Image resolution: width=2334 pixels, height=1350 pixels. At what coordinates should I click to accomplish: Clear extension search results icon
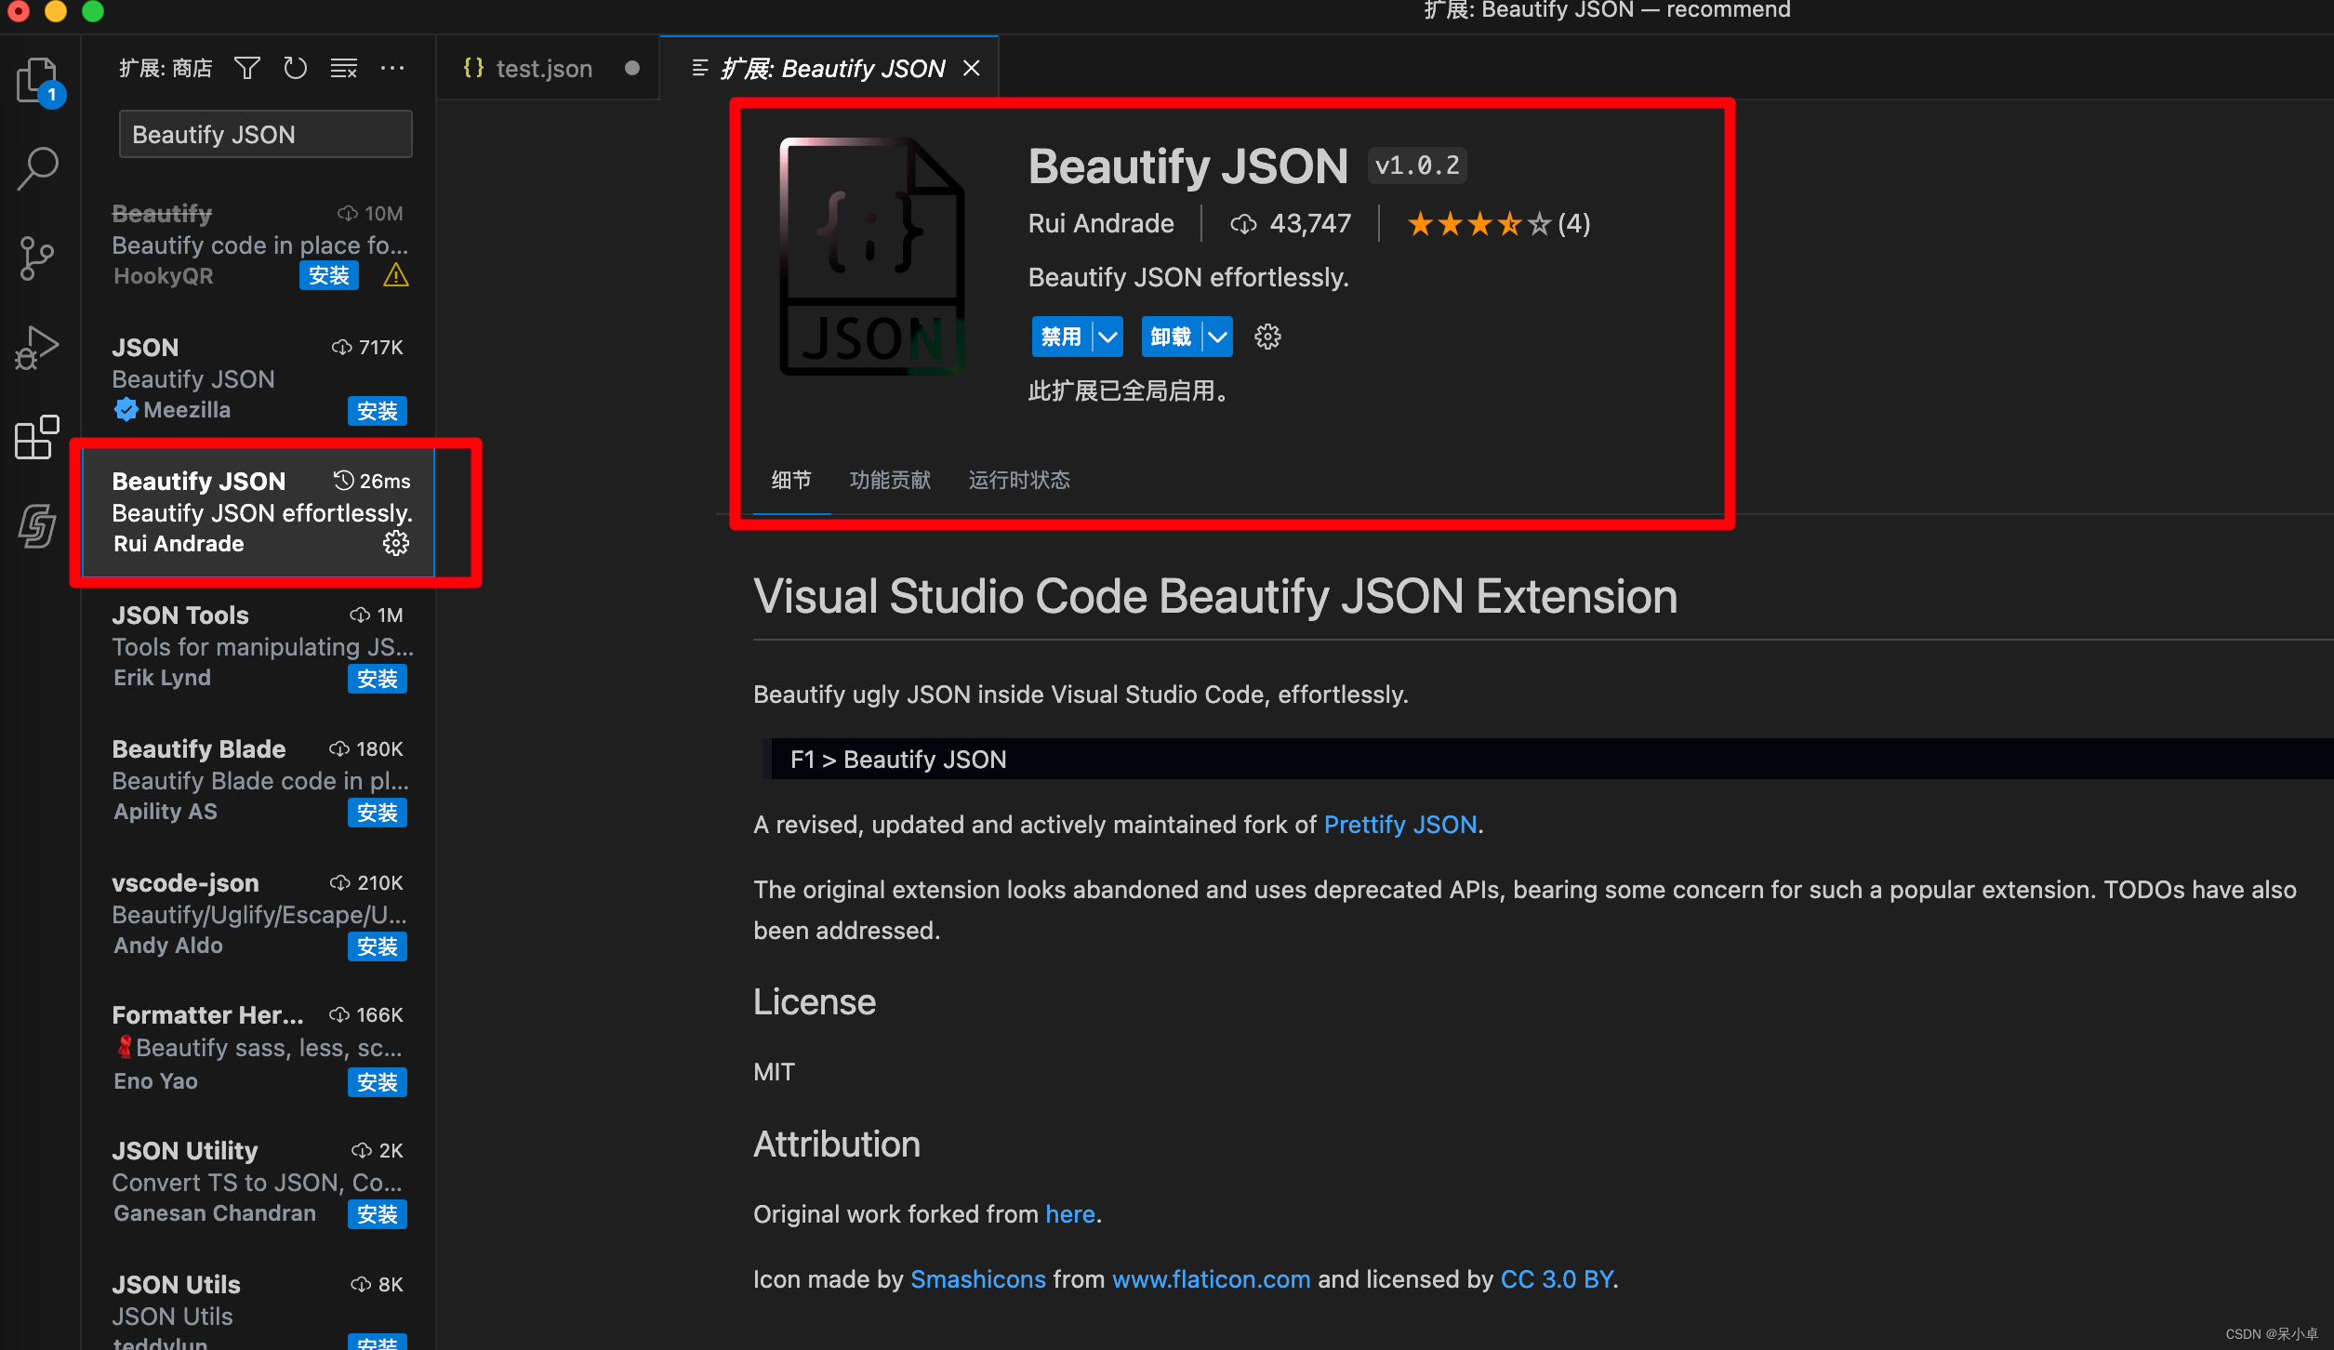coord(343,68)
